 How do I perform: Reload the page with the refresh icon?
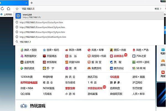(2, 9)
